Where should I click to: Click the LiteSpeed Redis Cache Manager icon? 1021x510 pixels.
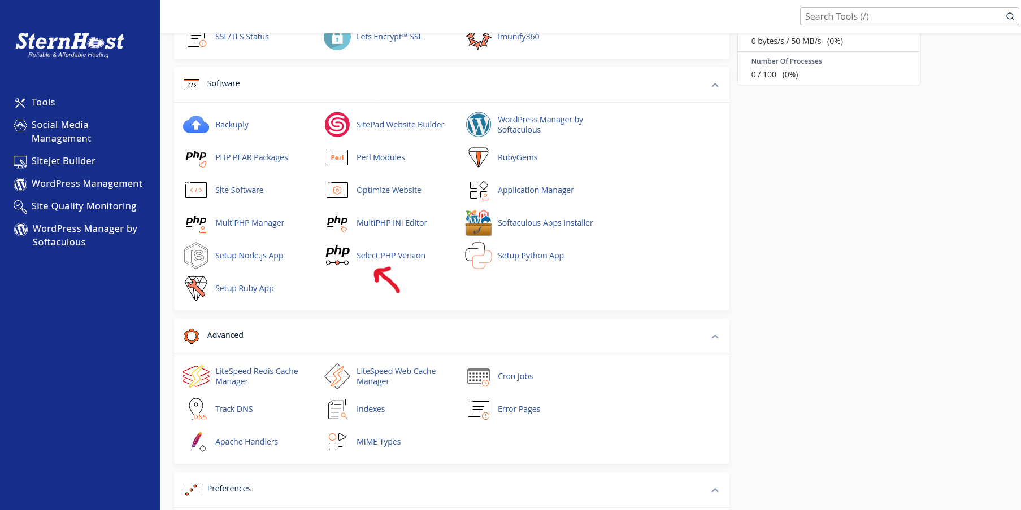point(196,376)
